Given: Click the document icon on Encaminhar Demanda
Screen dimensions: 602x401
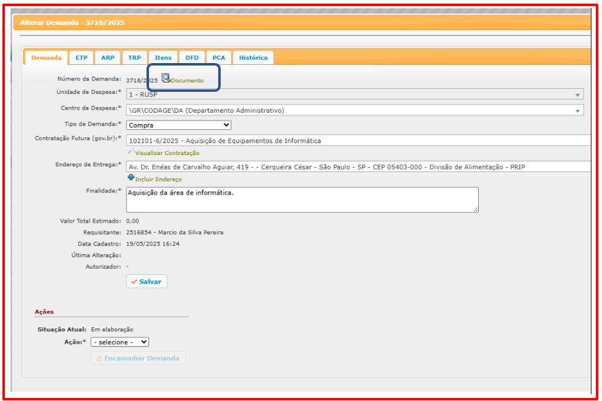Looking at the screenshot, I should [x=99, y=358].
